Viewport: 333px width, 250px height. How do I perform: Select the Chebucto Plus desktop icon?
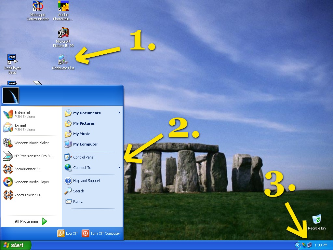(x=63, y=60)
